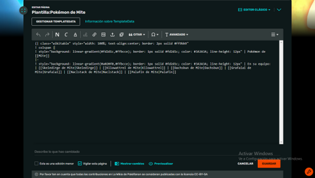Image resolution: width=315 pixels, height=178 pixels.
Task: Open the hamburger options menu
Action: tap(275, 35)
